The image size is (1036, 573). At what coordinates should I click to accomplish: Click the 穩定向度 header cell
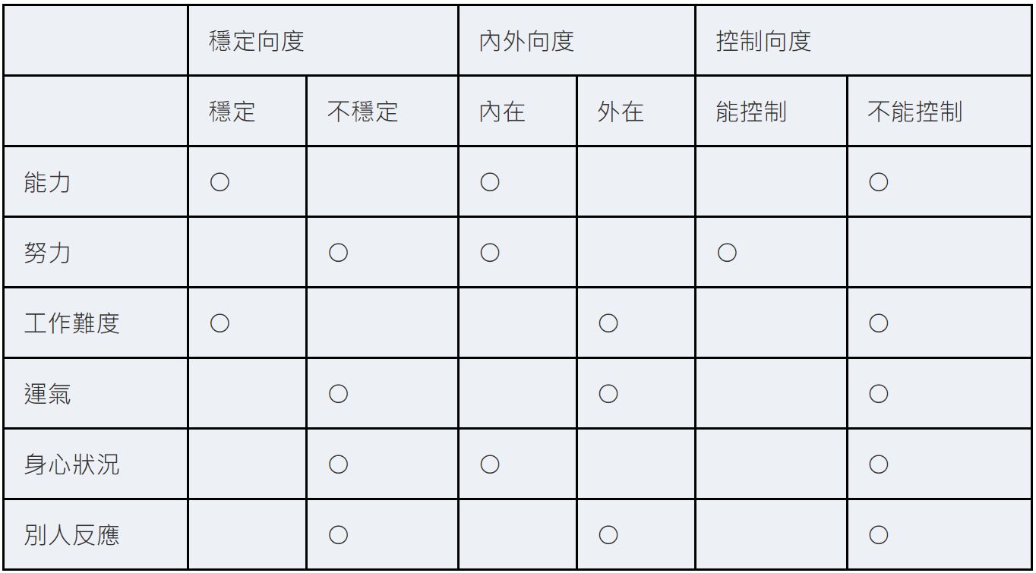click(x=257, y=41)
